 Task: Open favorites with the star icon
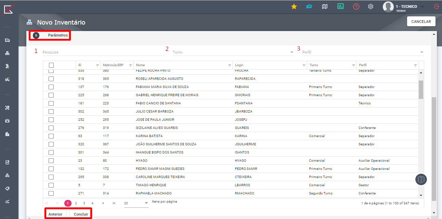coord(294,6)
